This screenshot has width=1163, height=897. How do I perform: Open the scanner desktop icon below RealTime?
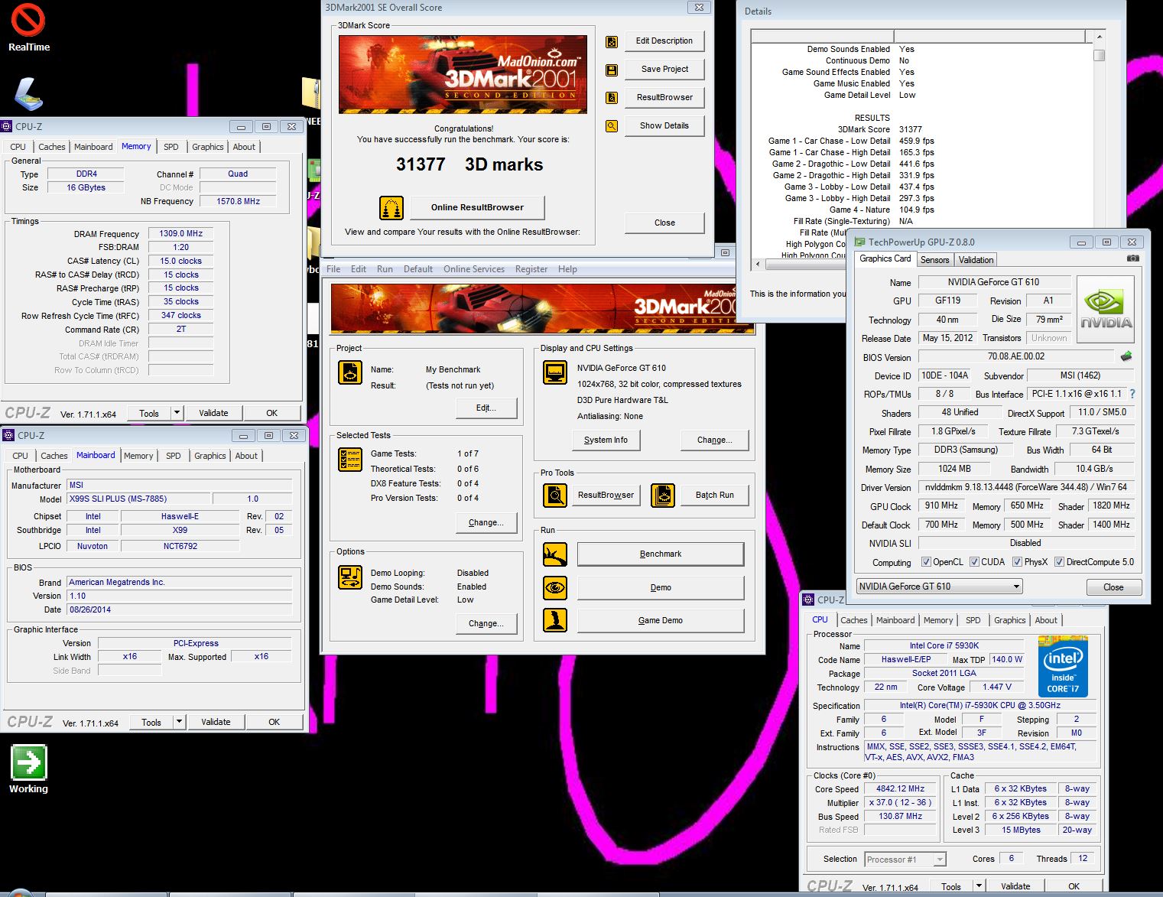[x=28, y=94]
